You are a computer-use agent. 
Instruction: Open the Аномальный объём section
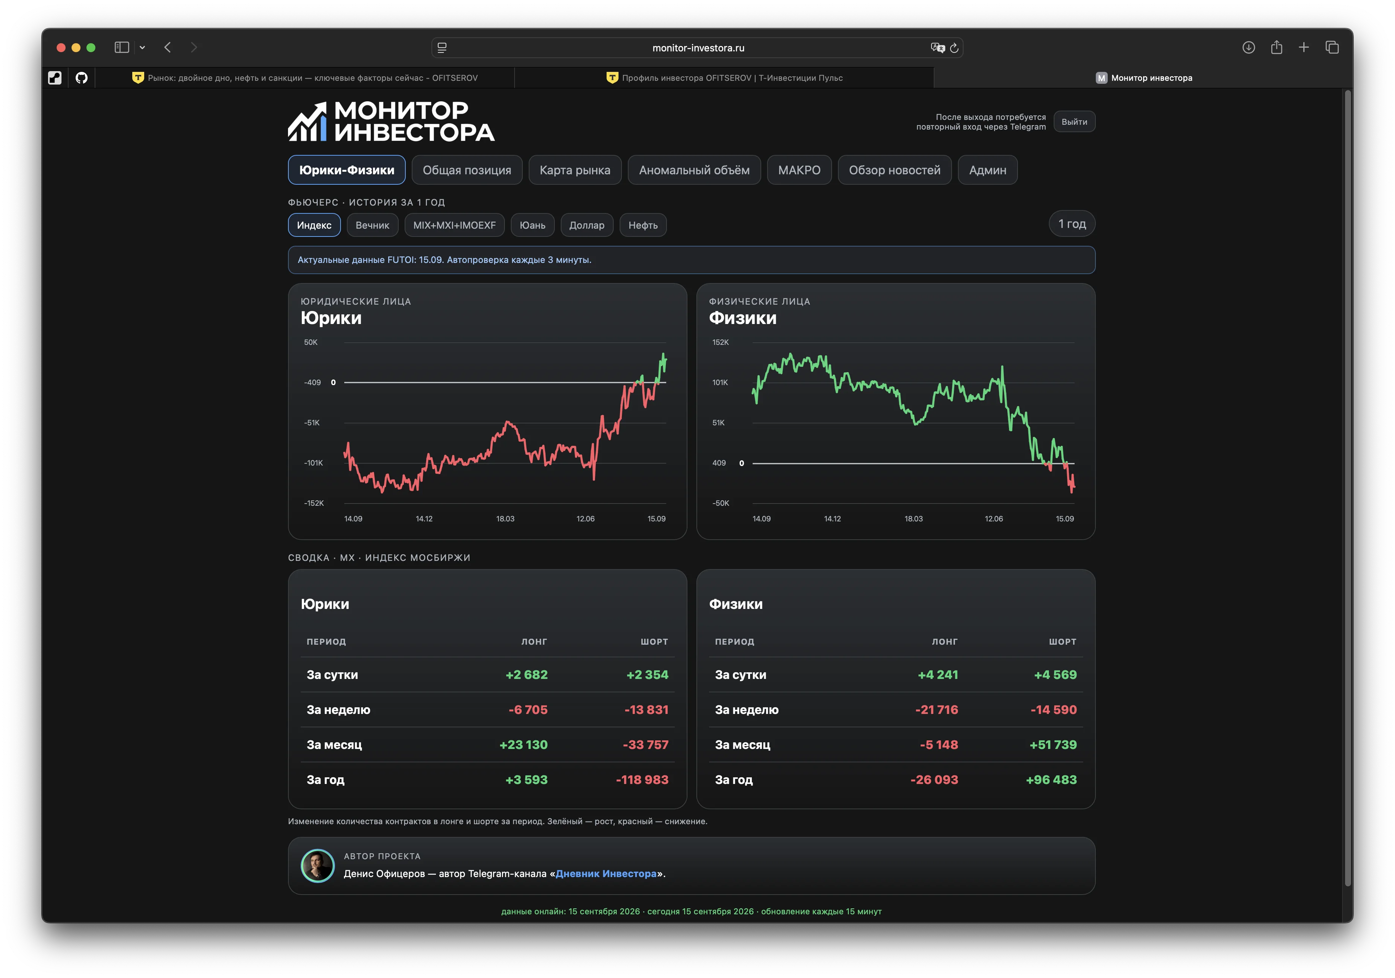694,170
